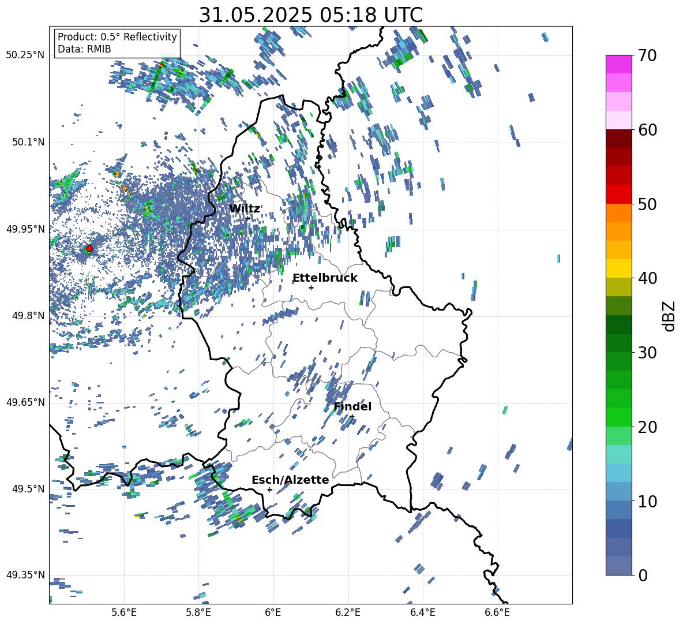Click the colorbar's 30 tick label
The height and width of the screenshot is (624, 683).
tap(647, 353)
